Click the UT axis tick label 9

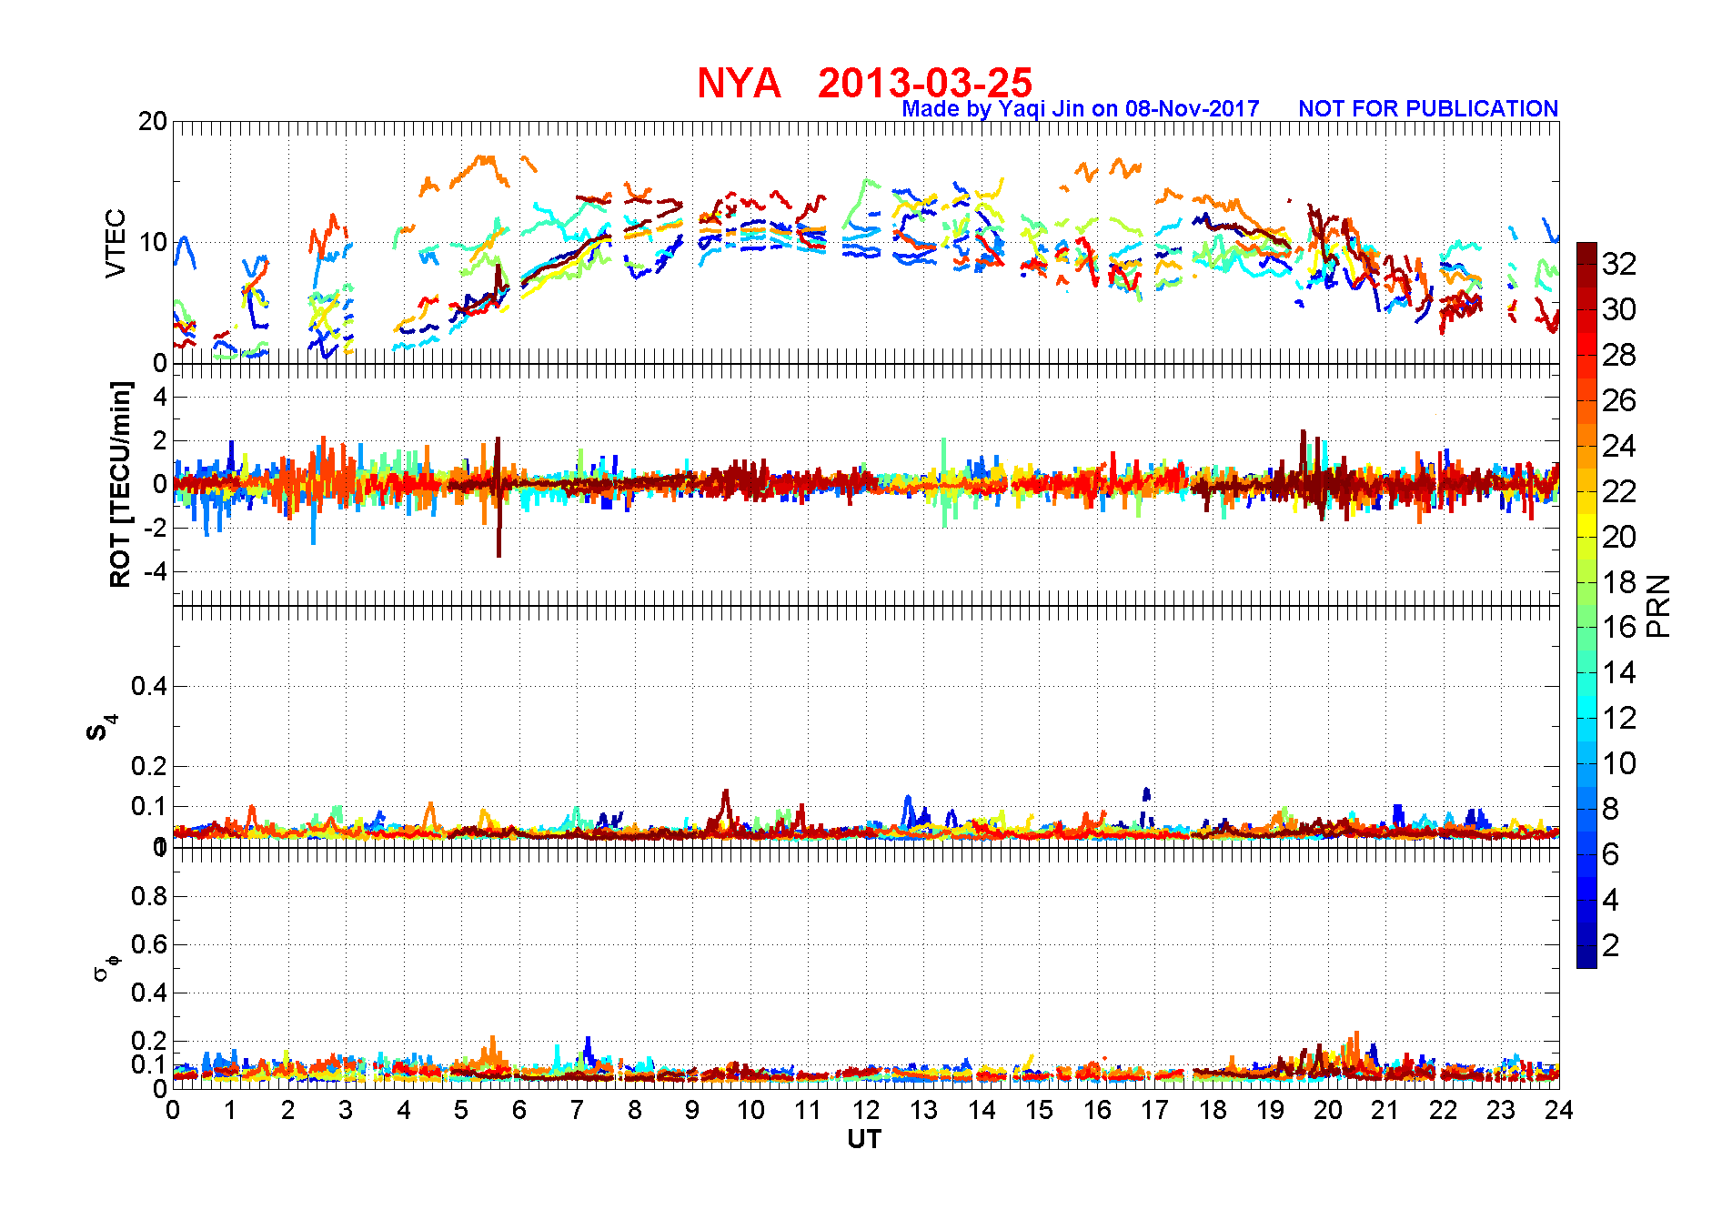[692, 1111]
